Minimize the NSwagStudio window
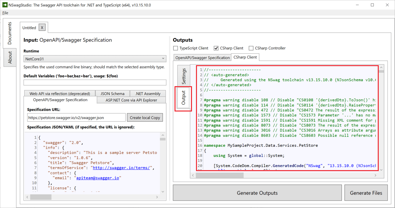 (x=358, y=5)
